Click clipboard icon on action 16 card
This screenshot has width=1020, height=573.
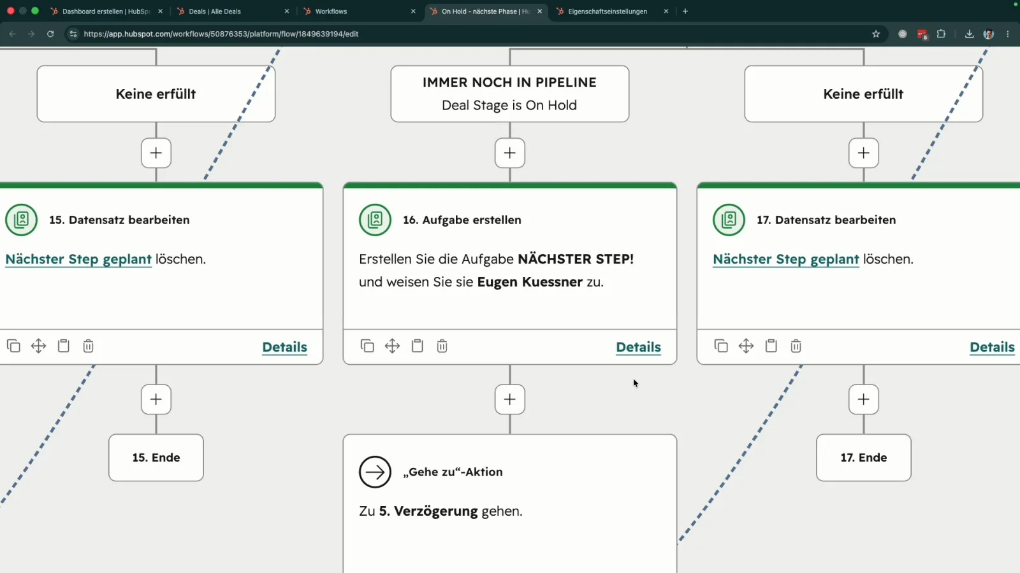[417, 346]
